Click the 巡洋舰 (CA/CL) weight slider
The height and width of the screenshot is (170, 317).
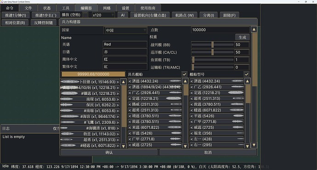(x=212, y=52)
